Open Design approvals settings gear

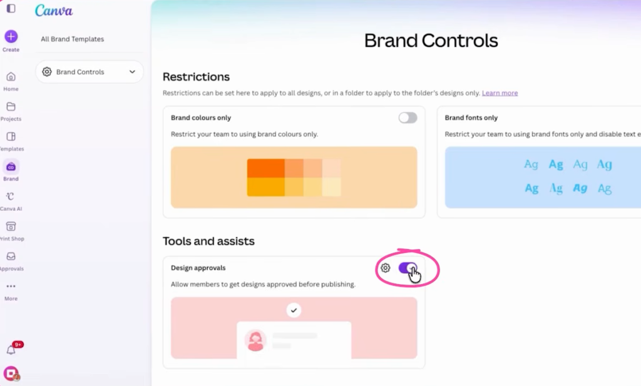pyautogui.click(x=385, y=268)
